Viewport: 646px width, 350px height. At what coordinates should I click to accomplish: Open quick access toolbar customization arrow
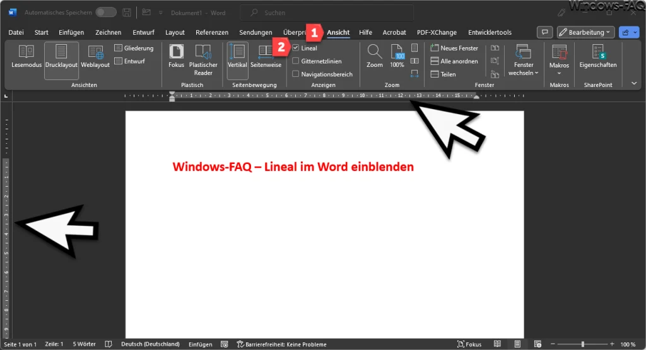click(161, 13)
